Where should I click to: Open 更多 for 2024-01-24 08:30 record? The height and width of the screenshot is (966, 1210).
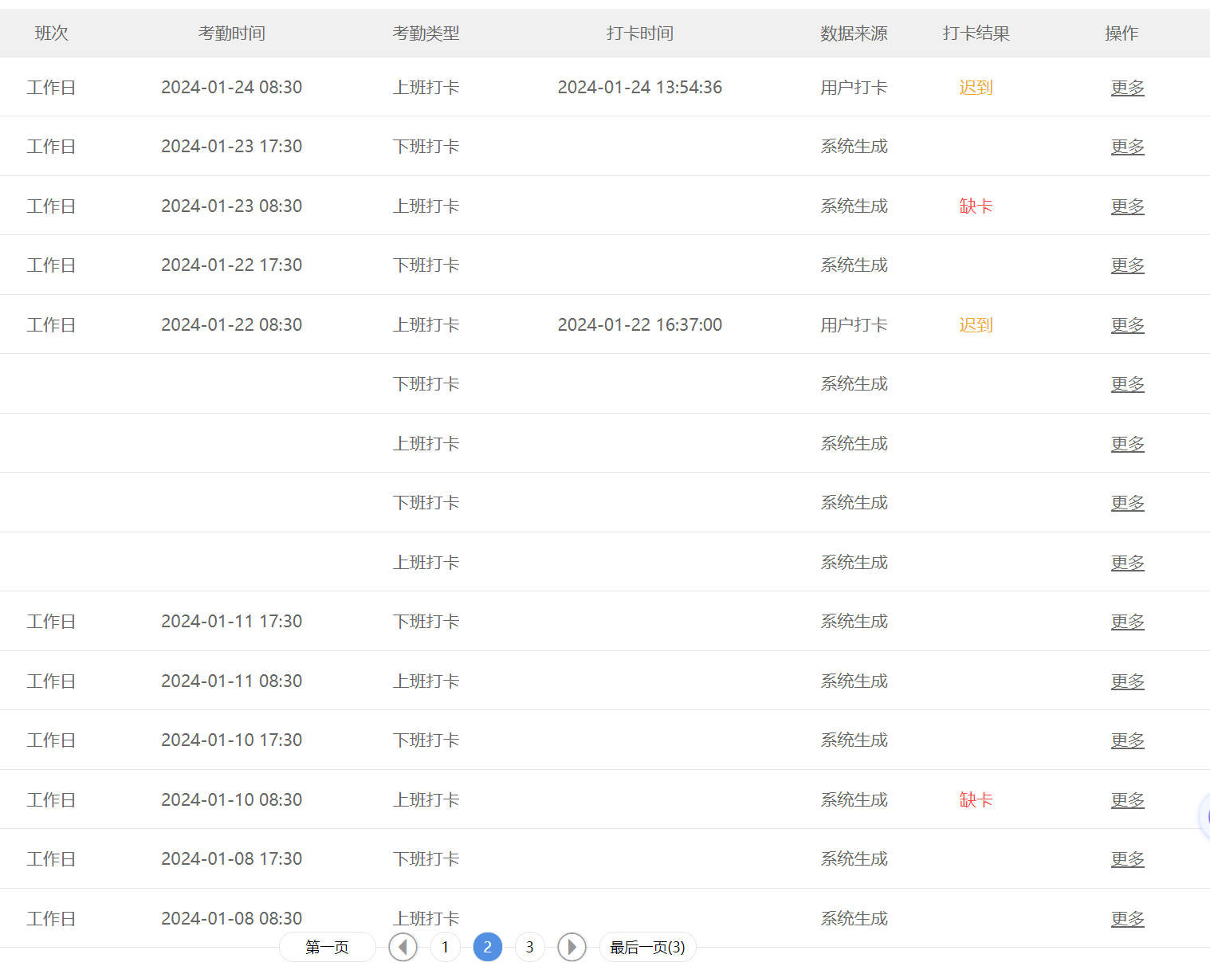(x=1127, y=88)
